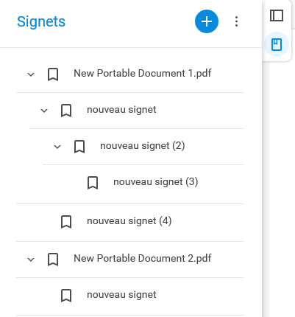Screen dimensions: 295x317
Task: Select New Portable Document 1.pdf bookmark
Action: 143,73
